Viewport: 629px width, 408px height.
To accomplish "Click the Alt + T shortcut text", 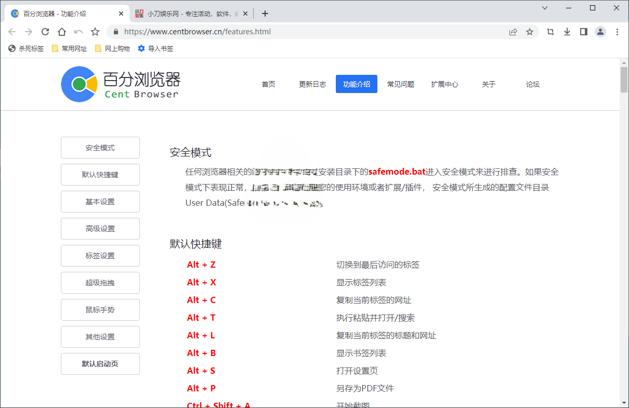I will click(x=201, y=318).
